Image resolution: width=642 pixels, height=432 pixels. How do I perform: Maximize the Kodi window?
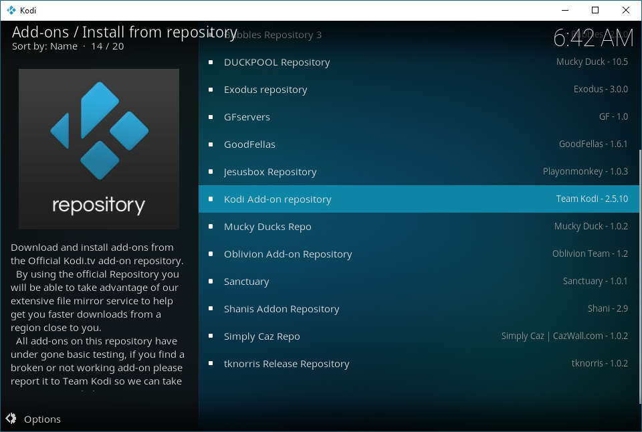tap(595, 10)
